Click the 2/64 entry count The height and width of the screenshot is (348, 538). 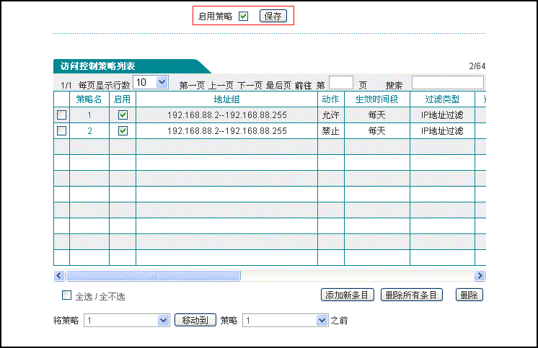(477, 66)
